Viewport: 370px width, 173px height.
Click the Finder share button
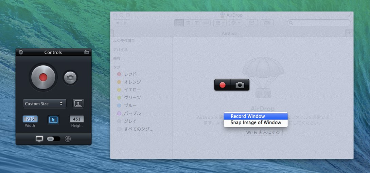tap(251, 23)
